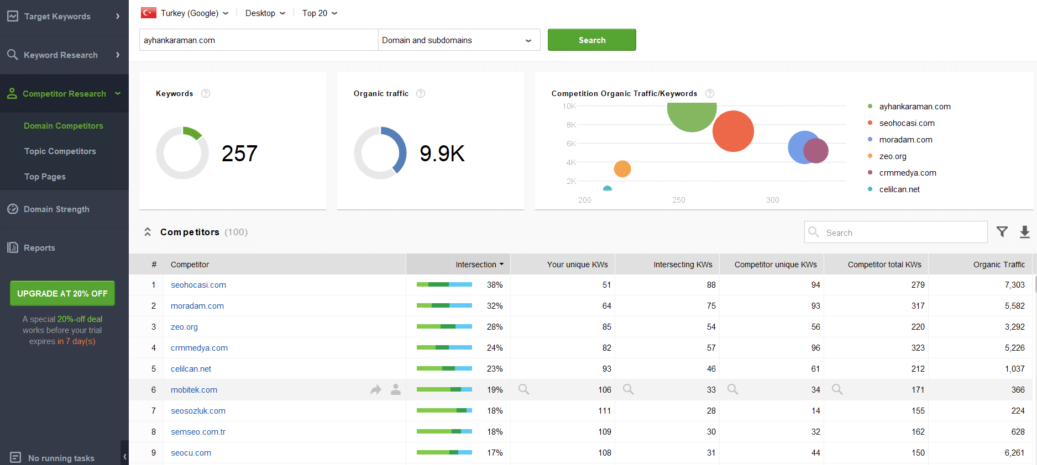Click magnifier next to mobitek.com intersecting KWs 33

629,389
